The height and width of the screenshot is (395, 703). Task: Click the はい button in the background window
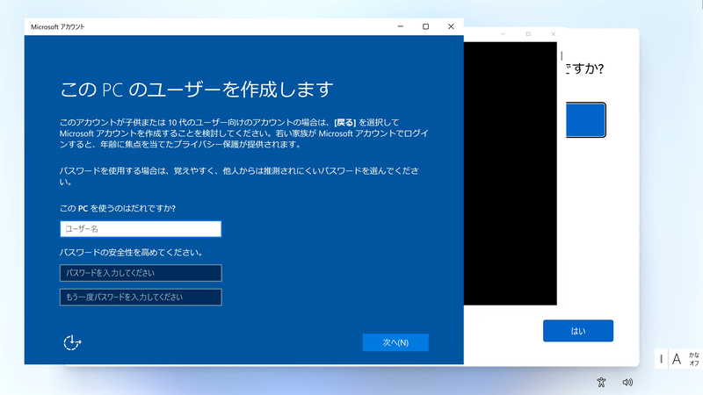point(578,331)
